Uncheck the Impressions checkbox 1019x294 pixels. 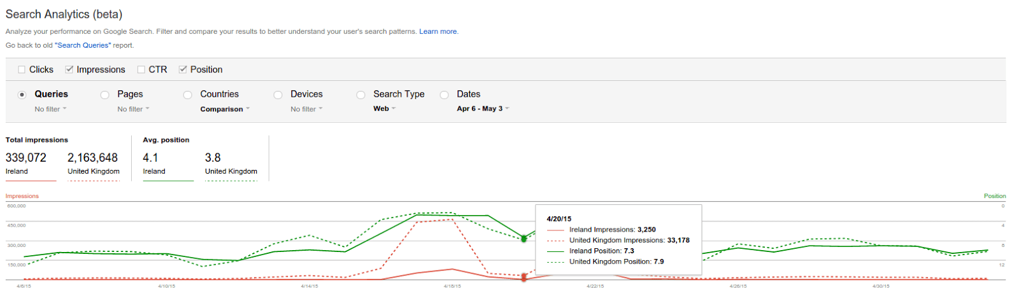coord(69,69)
